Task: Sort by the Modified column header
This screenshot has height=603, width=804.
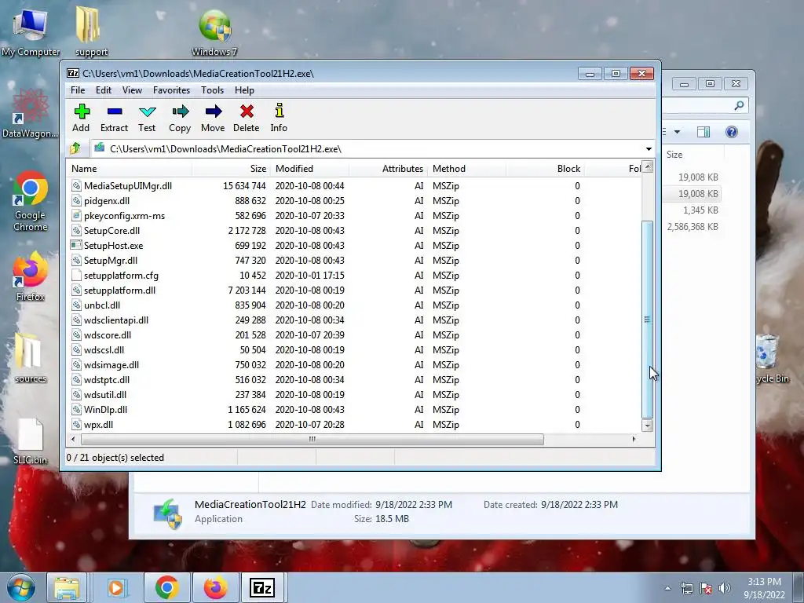Action: 309,169
